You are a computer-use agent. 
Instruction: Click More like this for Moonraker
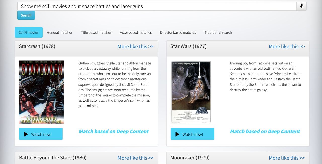(x=287, y=158)
